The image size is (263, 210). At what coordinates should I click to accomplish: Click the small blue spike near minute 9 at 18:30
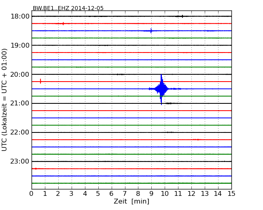tap(151, 31)
